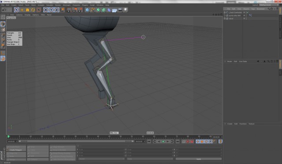Select the Rotate tool icon
Screen dimensions: 282x164
coord(33,10)
